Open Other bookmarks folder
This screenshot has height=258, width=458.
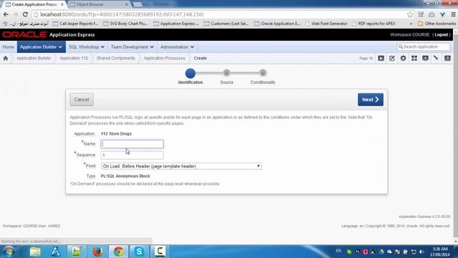[437, 24]
